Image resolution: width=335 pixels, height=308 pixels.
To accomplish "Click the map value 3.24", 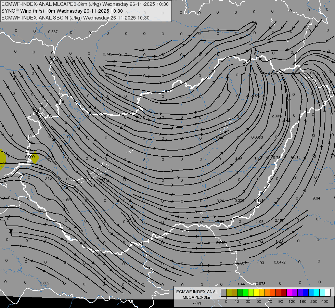I will 220,201.
